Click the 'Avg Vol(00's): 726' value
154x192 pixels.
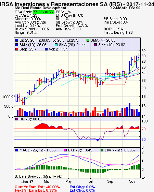click(x=30, y=22)
